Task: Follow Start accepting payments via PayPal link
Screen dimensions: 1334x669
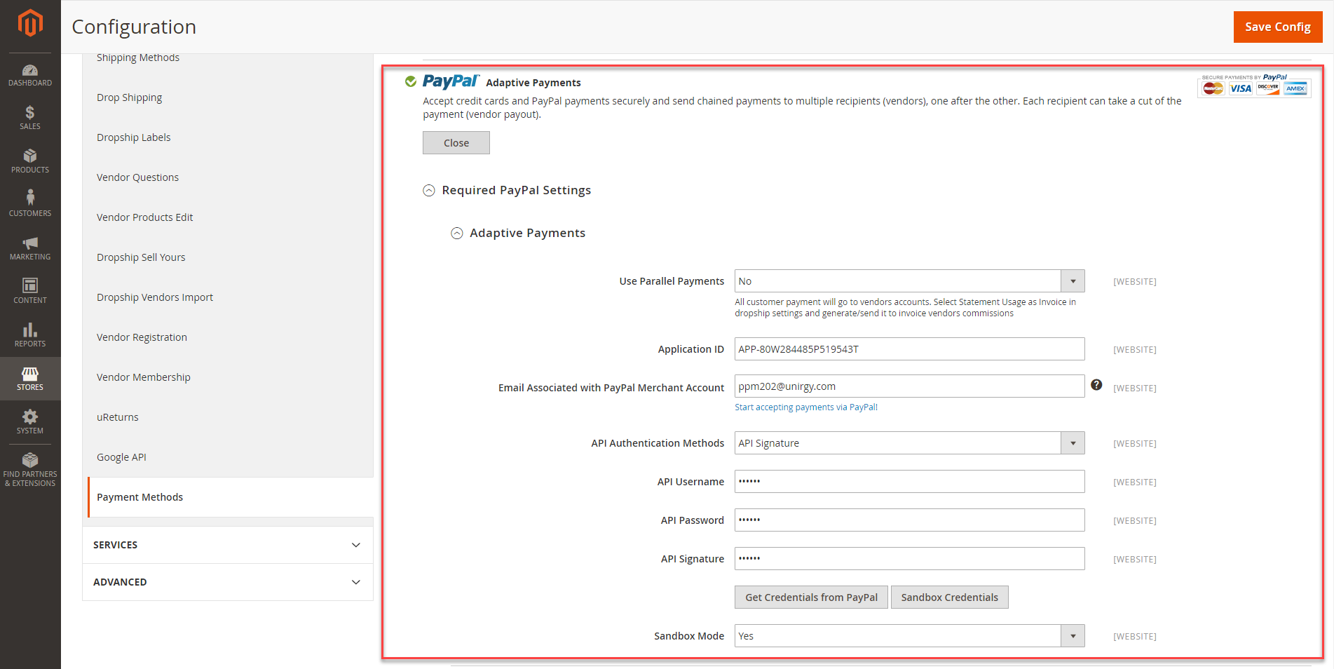Action: click(x=806, y=407)
